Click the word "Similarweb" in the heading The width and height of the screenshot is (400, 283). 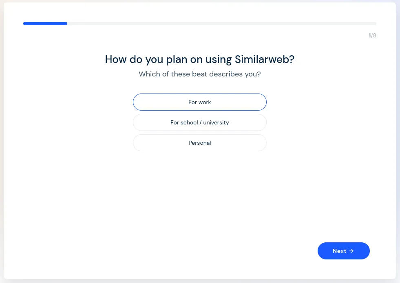coord(262,59)
